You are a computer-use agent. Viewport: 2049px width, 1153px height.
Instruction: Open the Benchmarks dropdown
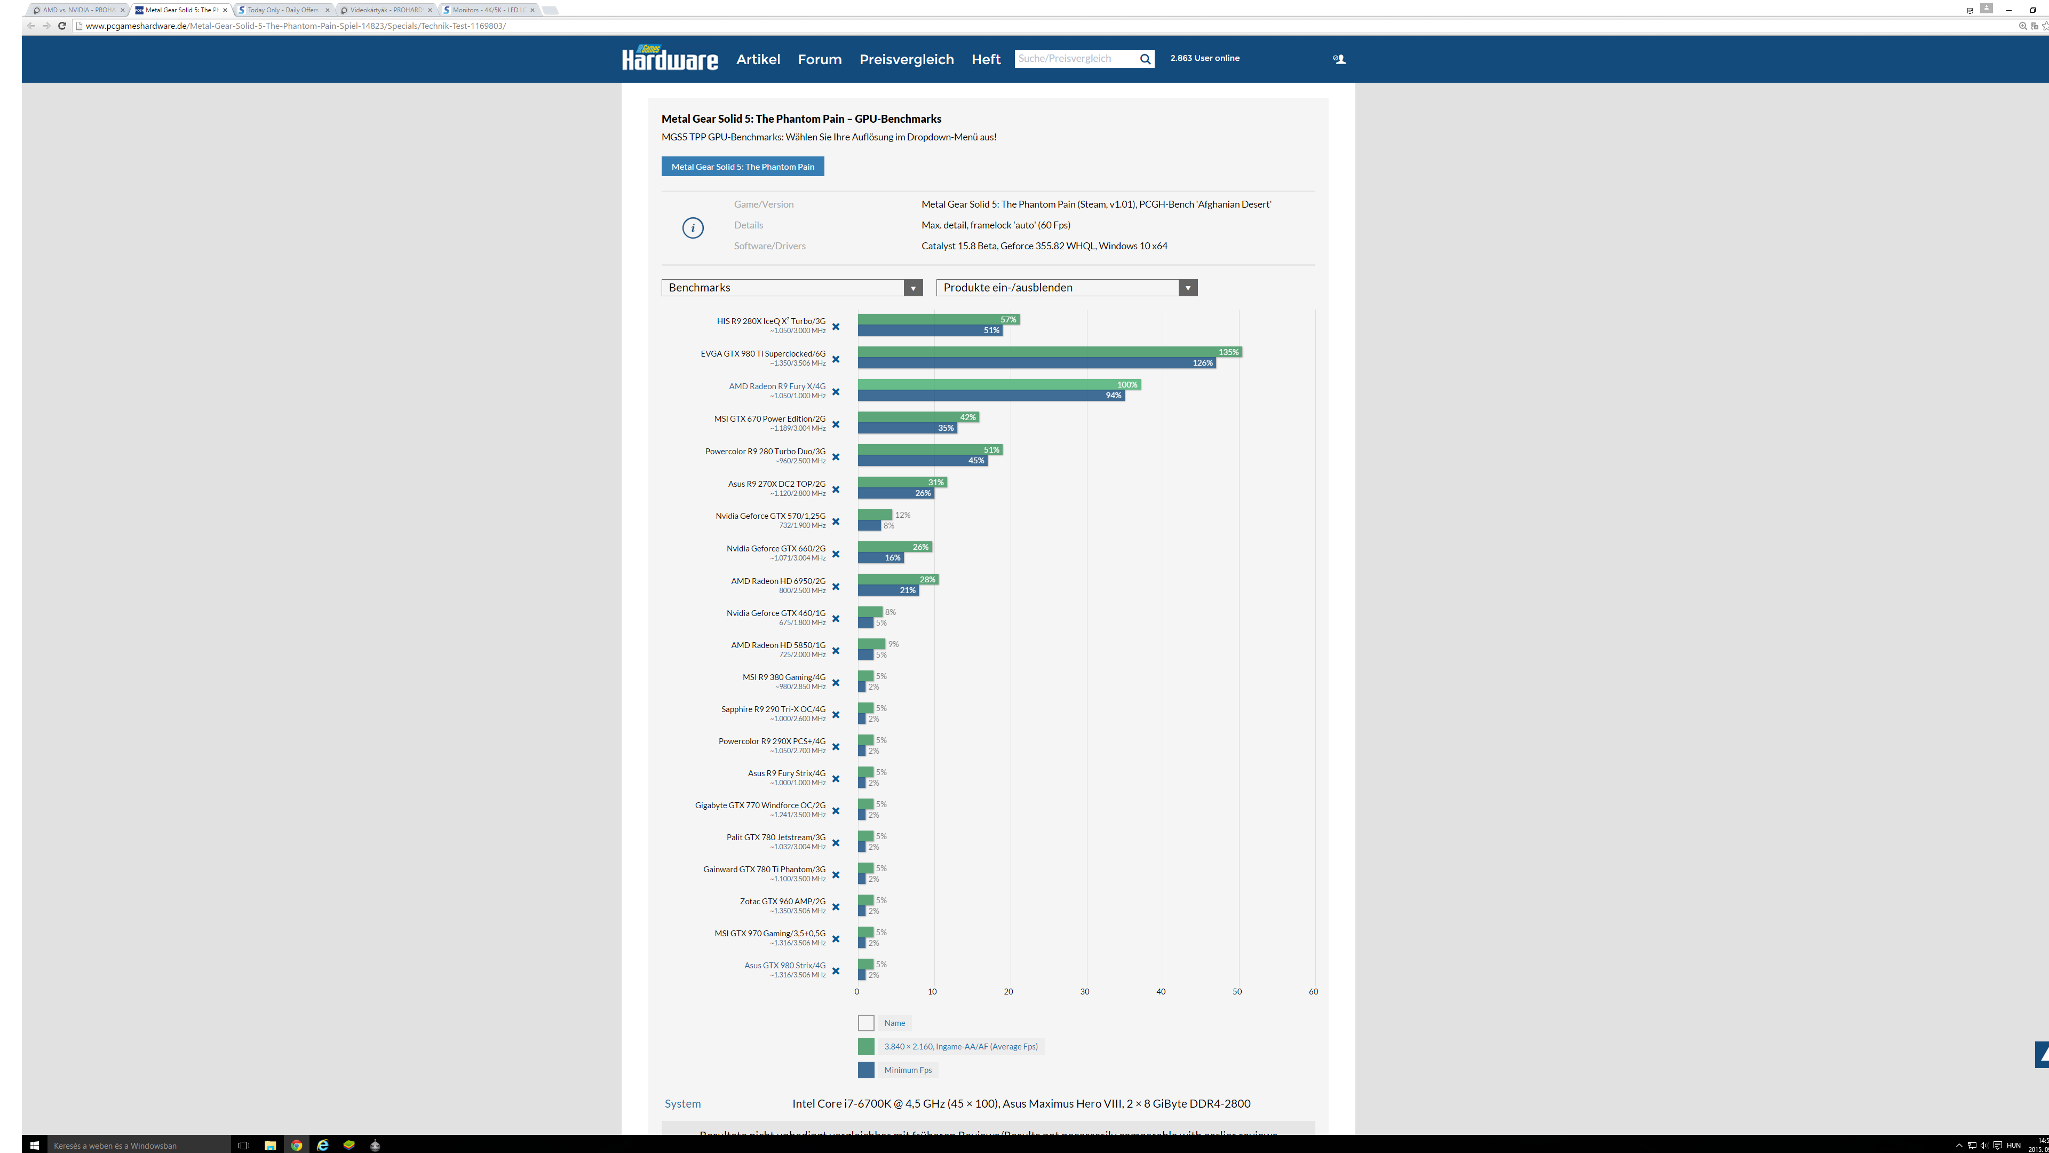pyautogui.click(x=791, y=287)
